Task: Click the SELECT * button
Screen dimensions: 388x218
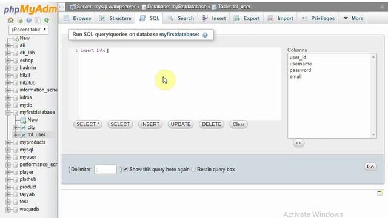Action: coord(88,124)
